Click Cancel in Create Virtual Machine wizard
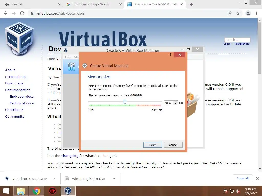Image resolution: width=262 pixels, height=196 pixels. click(173, 145)
